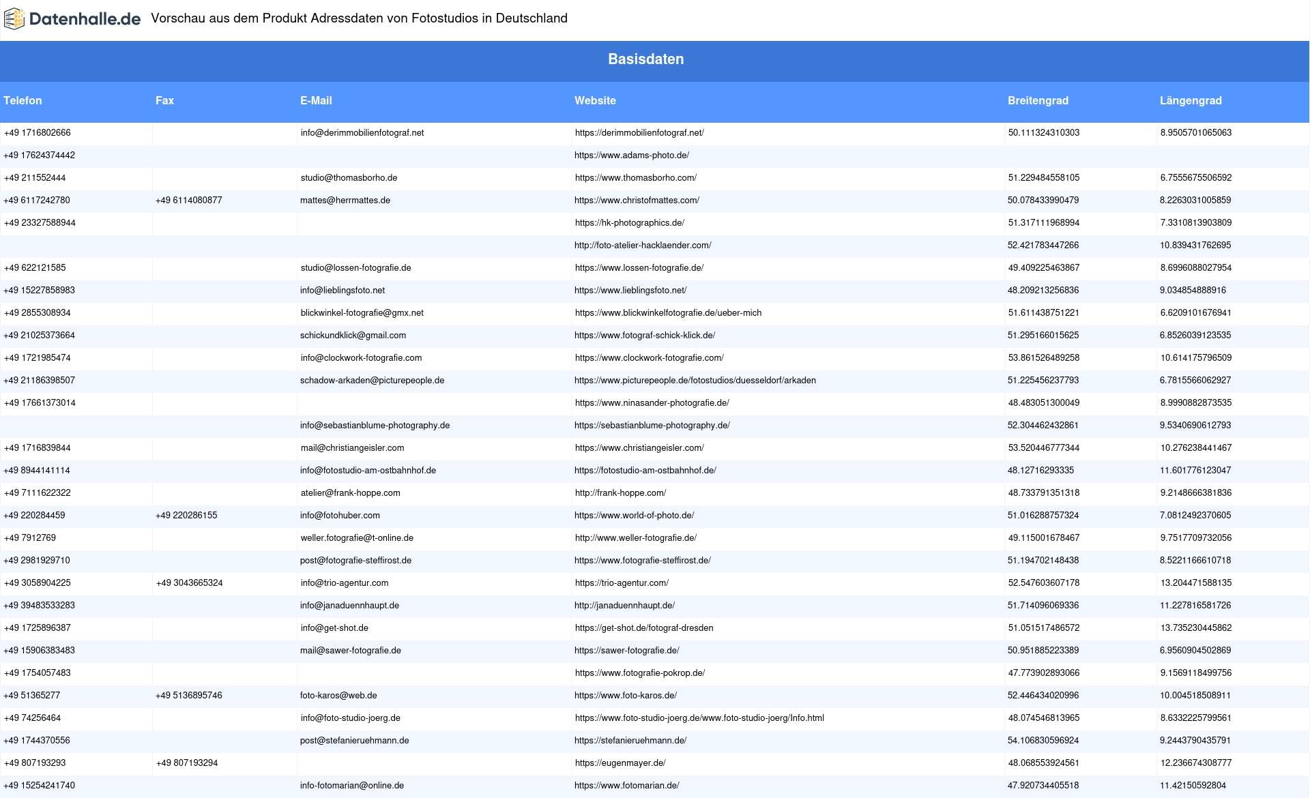The image size is (1310, 798).
Task: Click longitude value 8.9505701065063
Action: [1196, 133]
